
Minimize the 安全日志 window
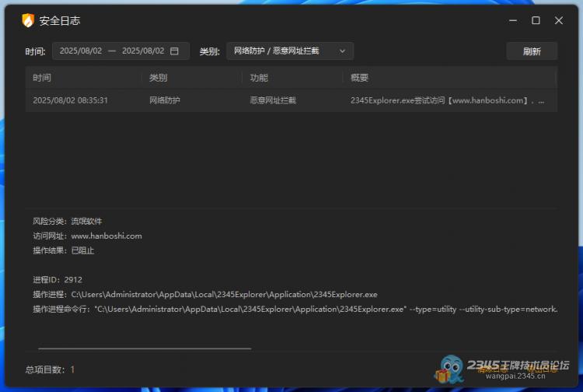(513, 20)
